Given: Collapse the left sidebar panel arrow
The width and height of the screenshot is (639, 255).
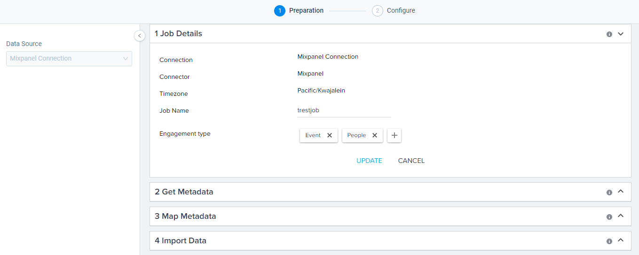Looking at the screenshot, I should point(140,36).
